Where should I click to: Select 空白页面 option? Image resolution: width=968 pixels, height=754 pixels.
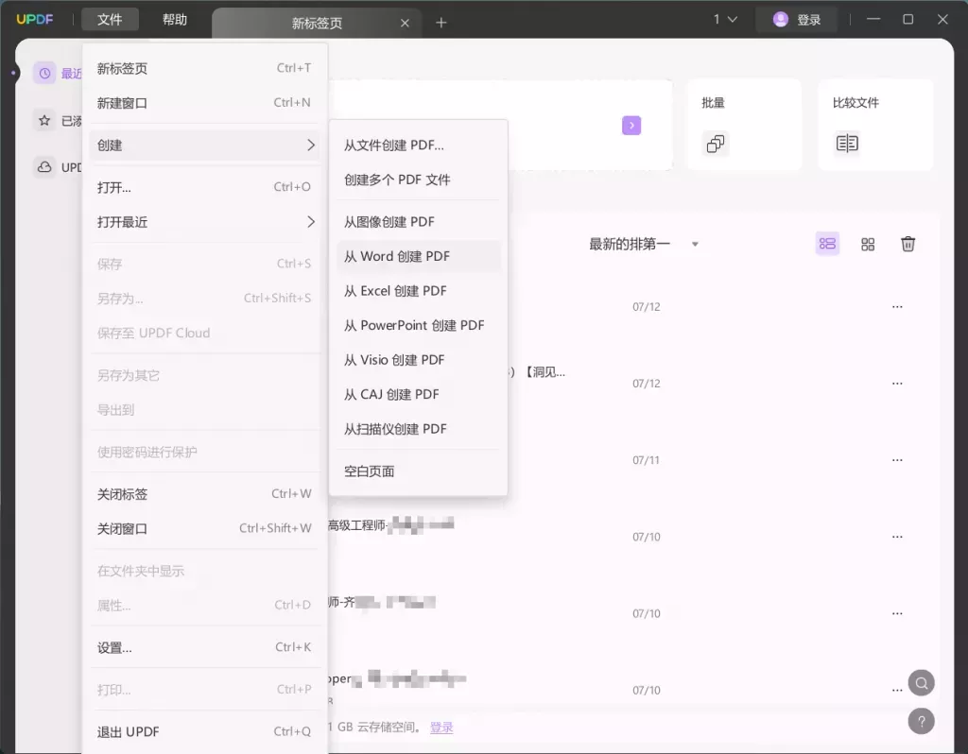[x=418, y=471]
